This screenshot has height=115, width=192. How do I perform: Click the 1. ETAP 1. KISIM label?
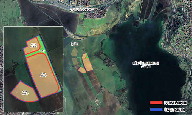click(75, 44)
